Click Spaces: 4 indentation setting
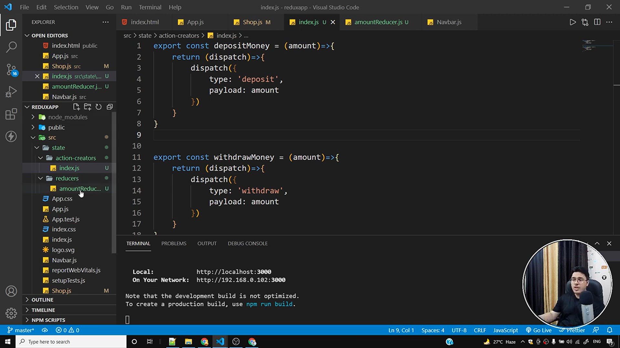This screenshot has height=348, width=620. pos(433,330)
